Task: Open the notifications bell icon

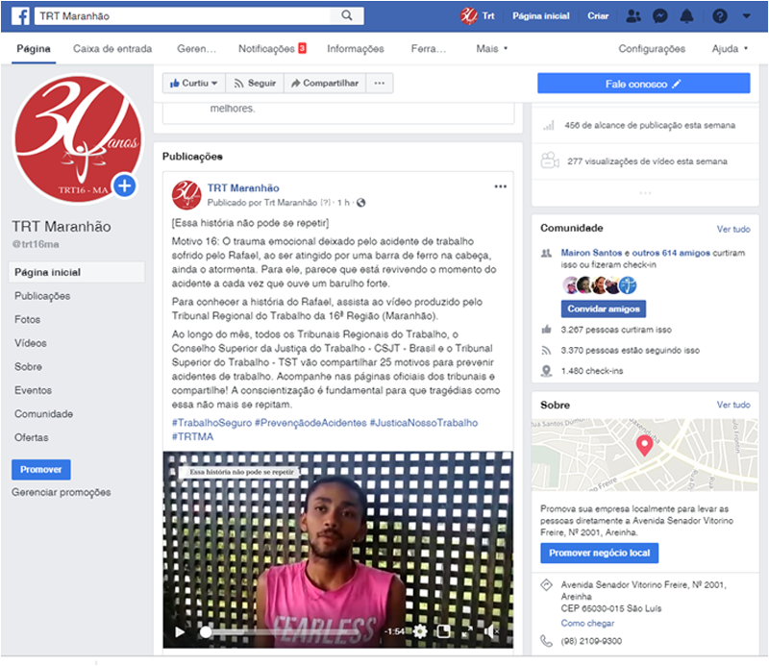Action: coord(686,16)
